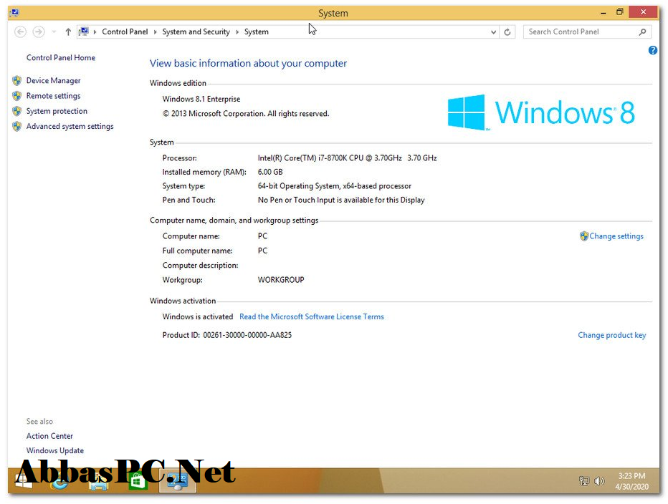The image size is (668, 504).
Task: Expand the chevron after System and Security
Action: coord(237,32)
